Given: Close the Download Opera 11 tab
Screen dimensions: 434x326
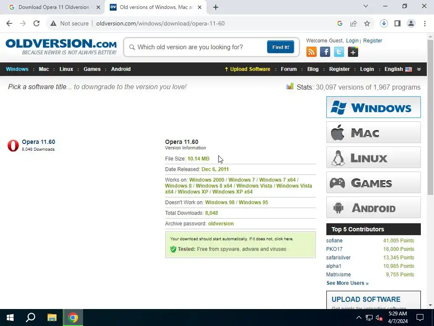Looking at the screenshot, I should pos(98,7).
